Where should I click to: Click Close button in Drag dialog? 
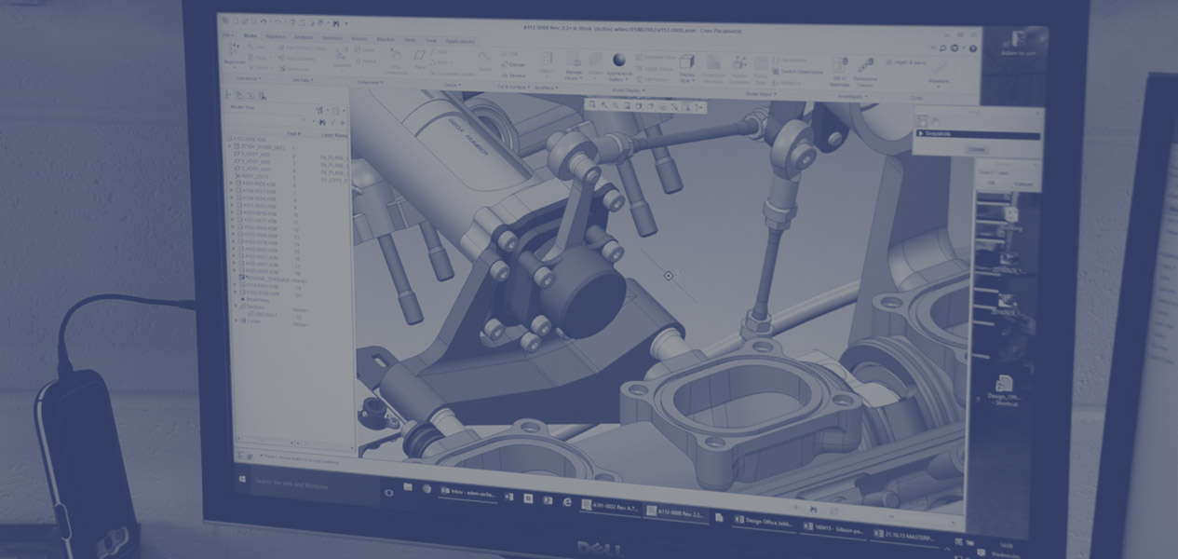pos(976,149)
